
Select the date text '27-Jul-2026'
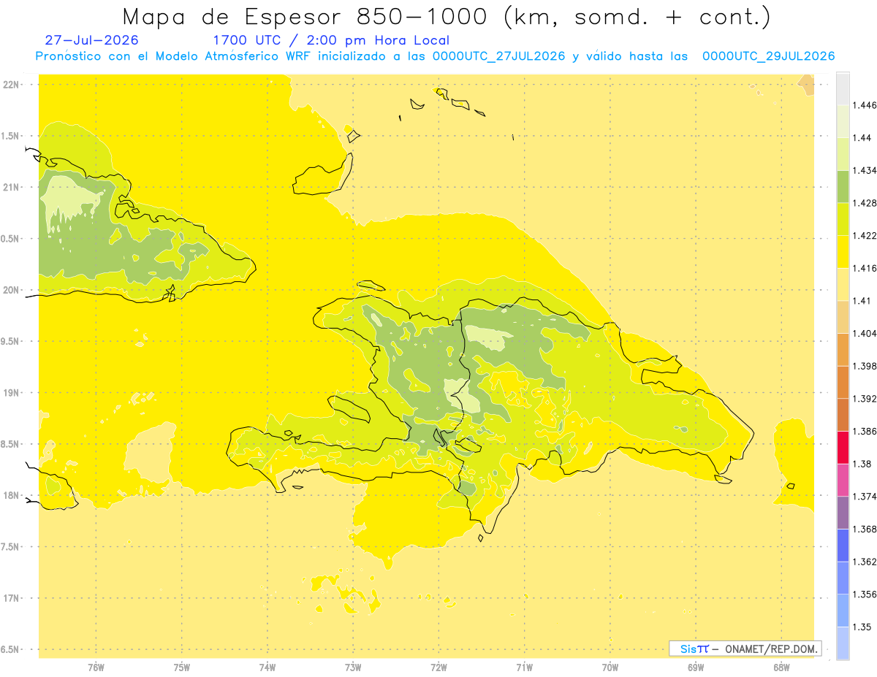click(x=91, y=41)
